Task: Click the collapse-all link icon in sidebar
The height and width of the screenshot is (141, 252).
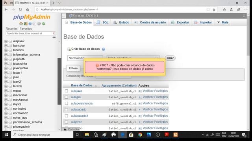Action: pos(54,38)
